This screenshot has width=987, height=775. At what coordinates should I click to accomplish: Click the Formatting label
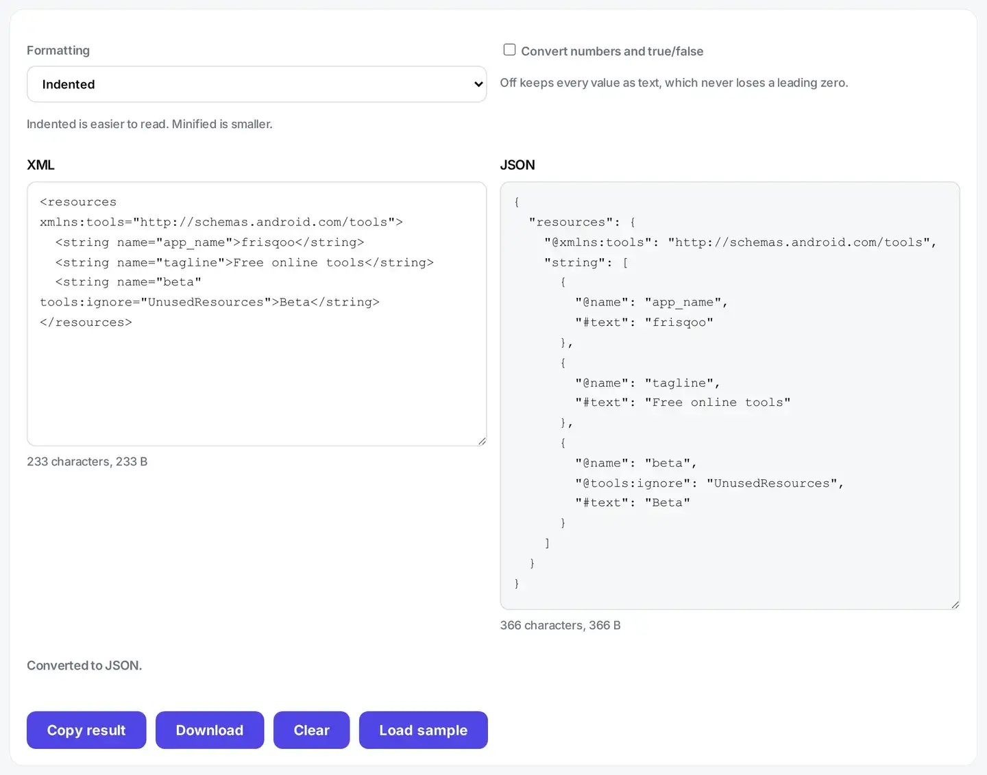click(58, 51)
